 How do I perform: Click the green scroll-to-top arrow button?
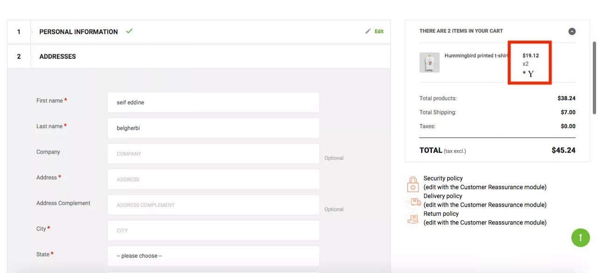[581, 238]
